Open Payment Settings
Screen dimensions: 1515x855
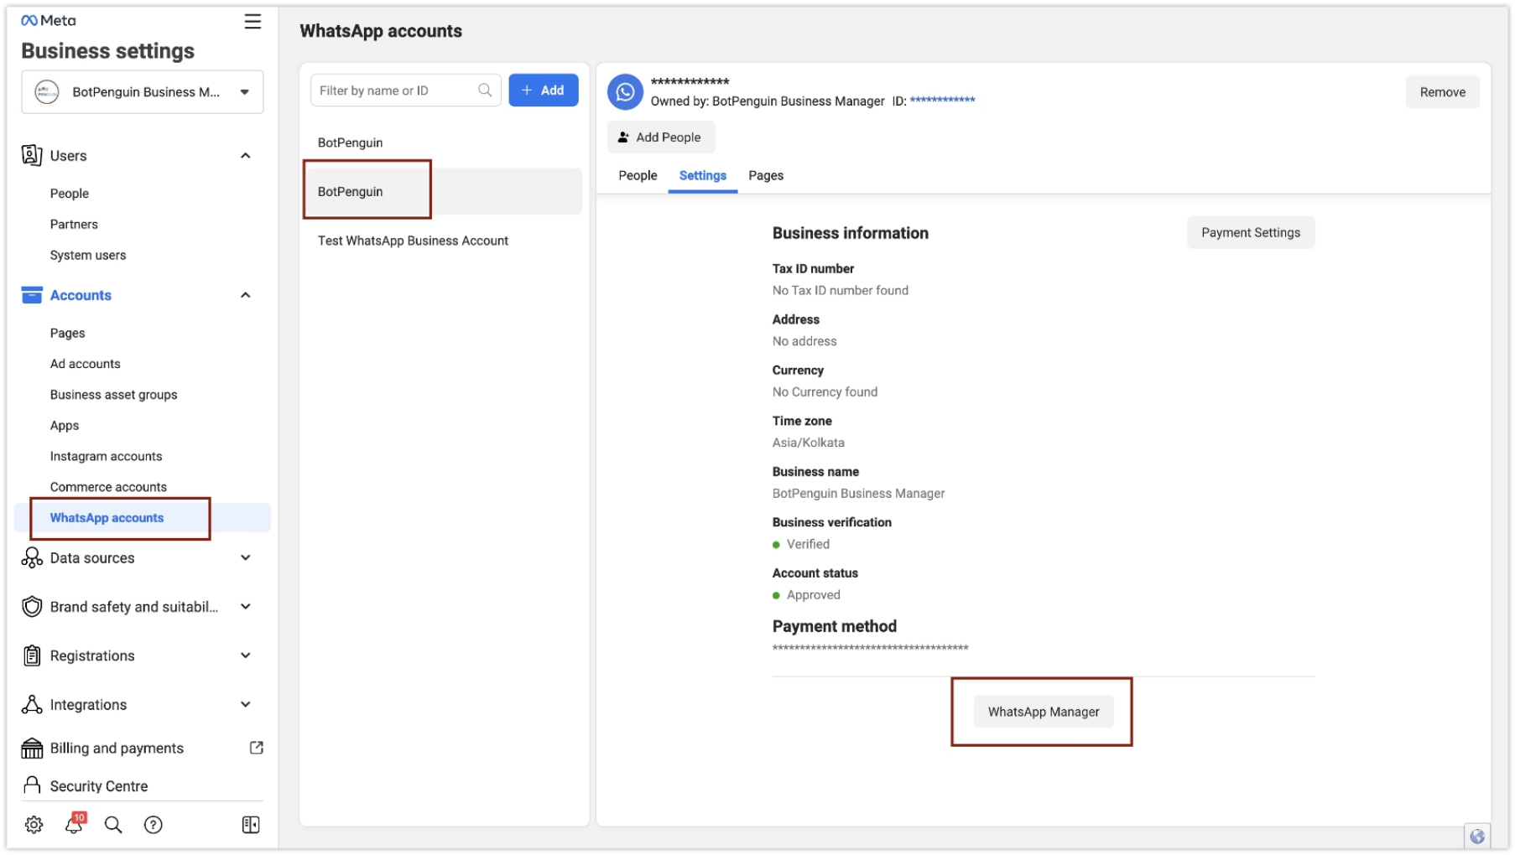click(x=1250, y=233)
